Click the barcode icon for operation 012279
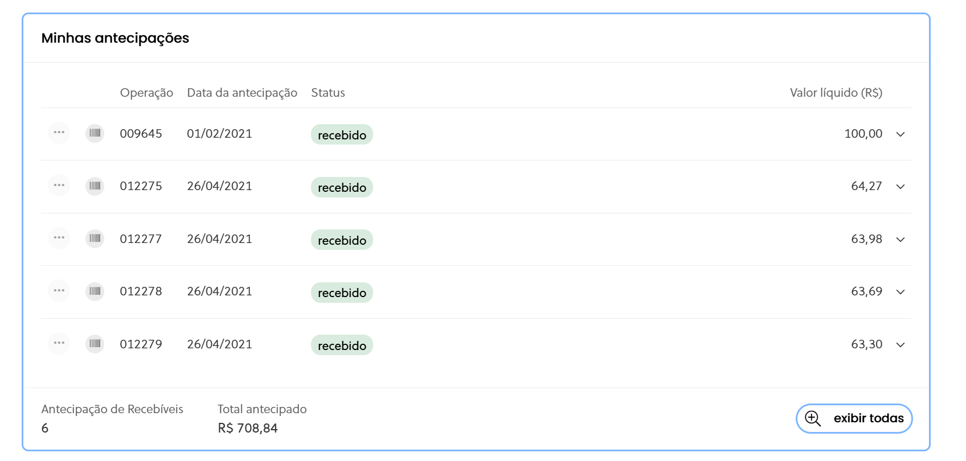The width and height of the screenshot is (966, 461). [95, 344]
